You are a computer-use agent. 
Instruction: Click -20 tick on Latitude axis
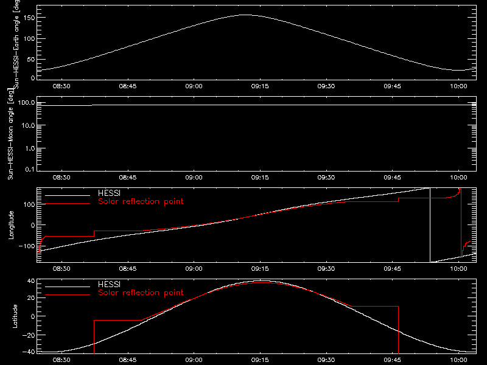click(x=28, y=335)
